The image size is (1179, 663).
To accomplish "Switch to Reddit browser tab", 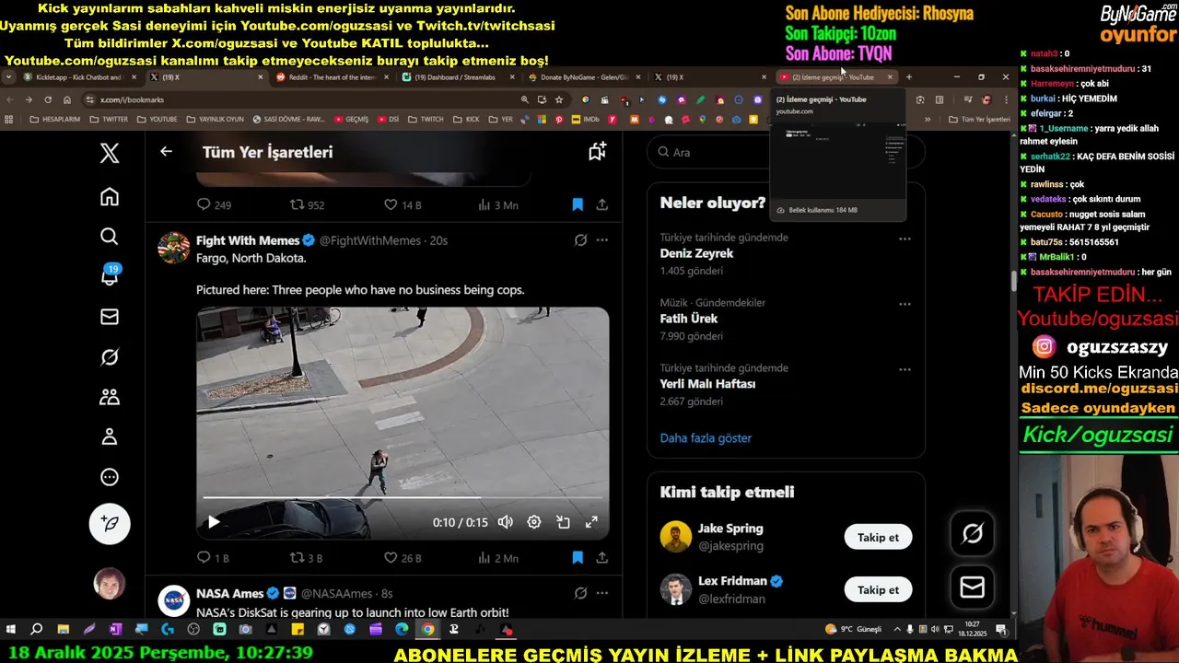I will (331, 77).
